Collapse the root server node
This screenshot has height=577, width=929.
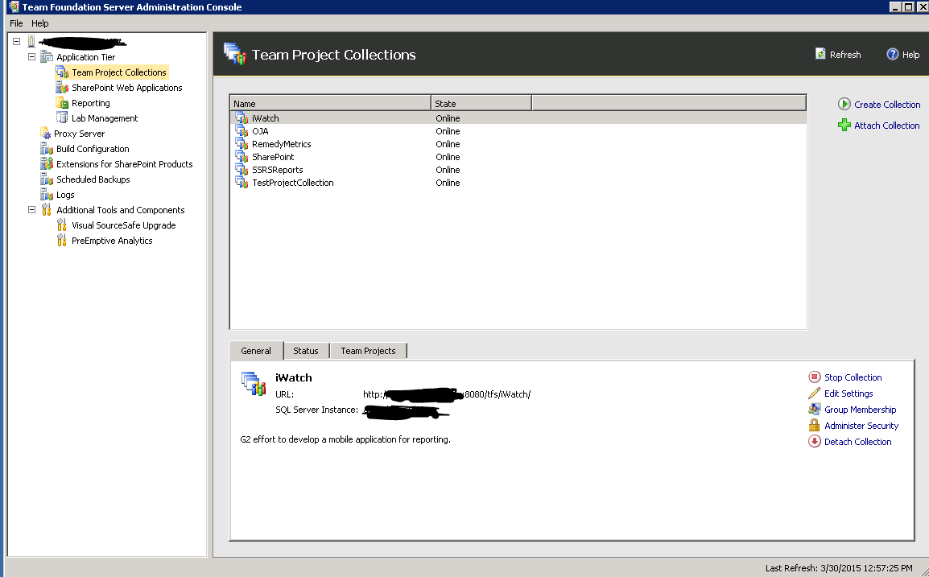click(x=17, y=42)
